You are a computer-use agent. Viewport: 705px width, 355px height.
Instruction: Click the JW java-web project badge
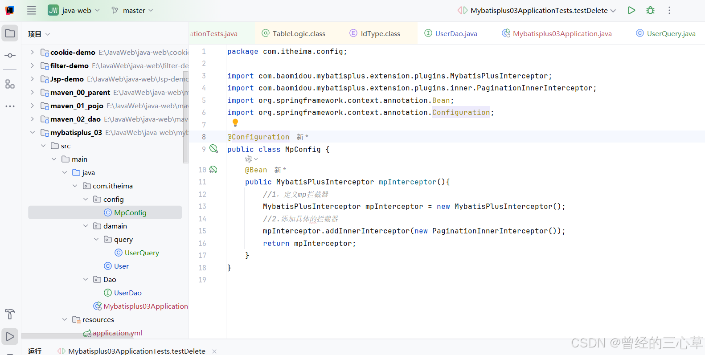53,10
